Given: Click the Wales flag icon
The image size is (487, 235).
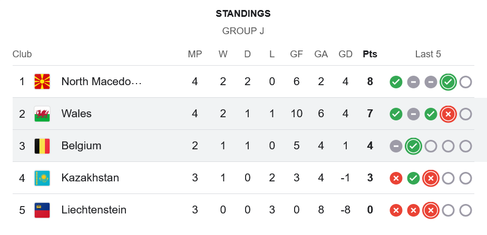Looking at the screenshot, I should point(42,114).
